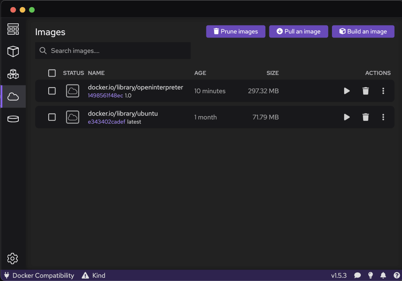
Task: Click the Pull an image button
Action: [x=298, y=31]
